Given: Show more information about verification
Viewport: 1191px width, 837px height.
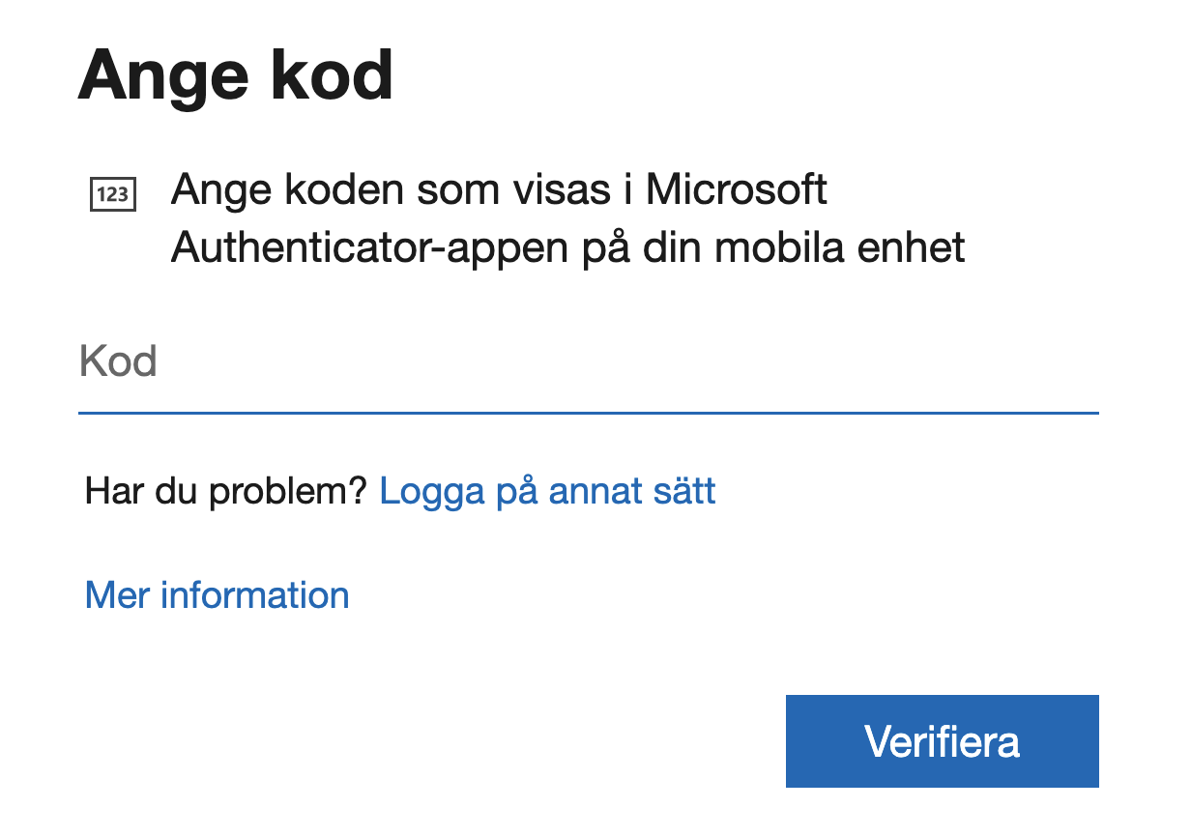Looking at the screenshot, I should [218, 594].
